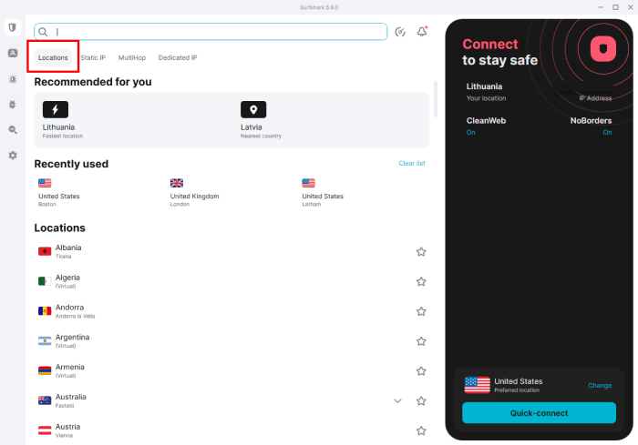
Task: Select Australia Fastest location row
Action: point(232,401)
